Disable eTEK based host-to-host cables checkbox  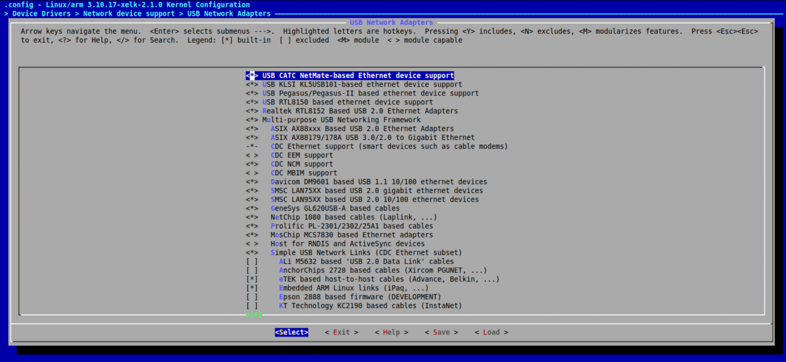[252, 279]
